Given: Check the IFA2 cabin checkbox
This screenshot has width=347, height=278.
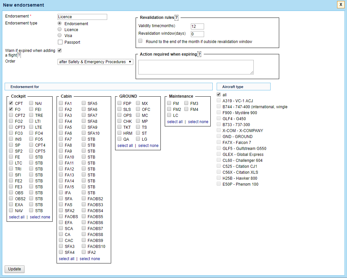Looking at the screenshot, I should pos(84,252).
